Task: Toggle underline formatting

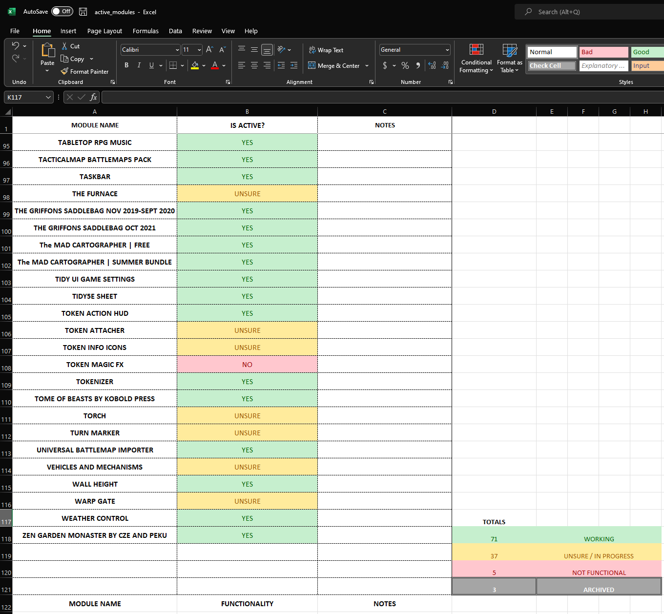Action: (151, 65)
